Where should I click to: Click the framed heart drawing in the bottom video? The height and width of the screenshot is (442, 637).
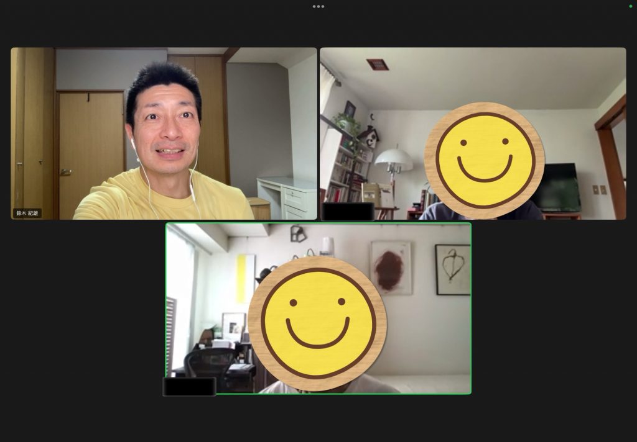point(452,269)
